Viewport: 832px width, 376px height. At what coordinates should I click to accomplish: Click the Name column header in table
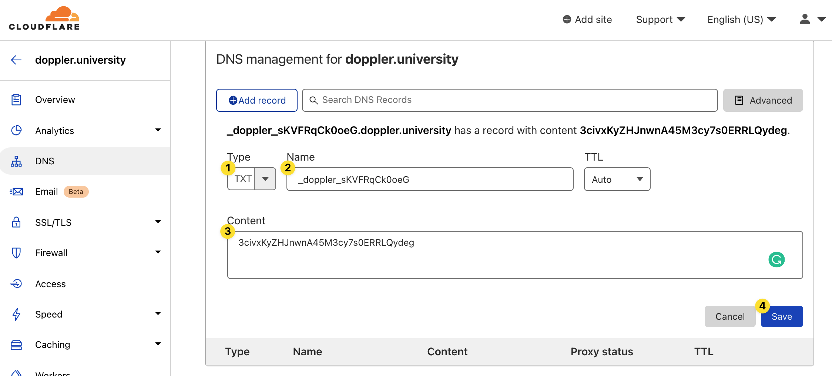tap(307, 352)
